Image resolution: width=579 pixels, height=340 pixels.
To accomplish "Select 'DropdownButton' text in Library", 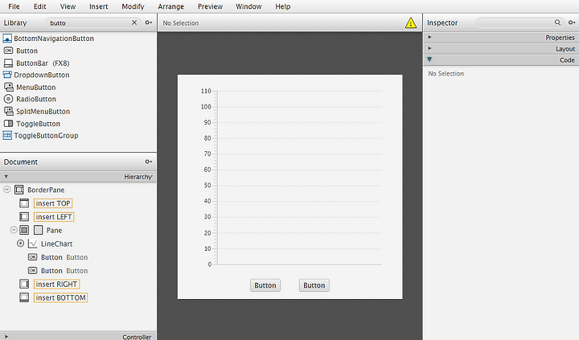I will (x=42, y=75).
